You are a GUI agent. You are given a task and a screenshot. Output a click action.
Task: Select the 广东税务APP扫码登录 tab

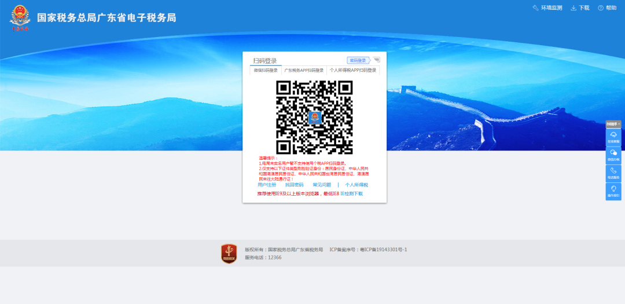[x=304, y=70]
